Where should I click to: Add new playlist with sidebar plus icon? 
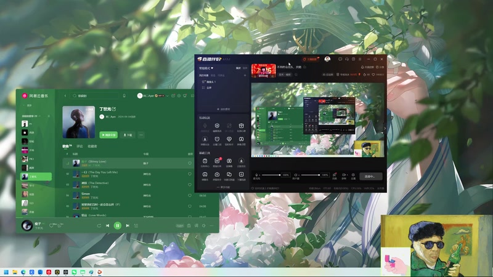[49, 116]
